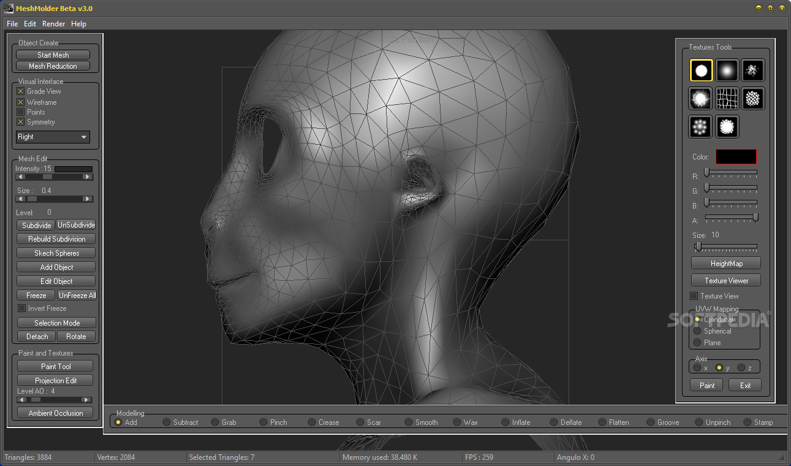The image size is (791, 466).
Task: Switch to the Pinch modelling tool
Action: tap(263, 422)
